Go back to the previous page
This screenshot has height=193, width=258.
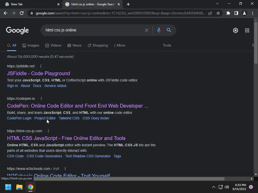point(6,13)
